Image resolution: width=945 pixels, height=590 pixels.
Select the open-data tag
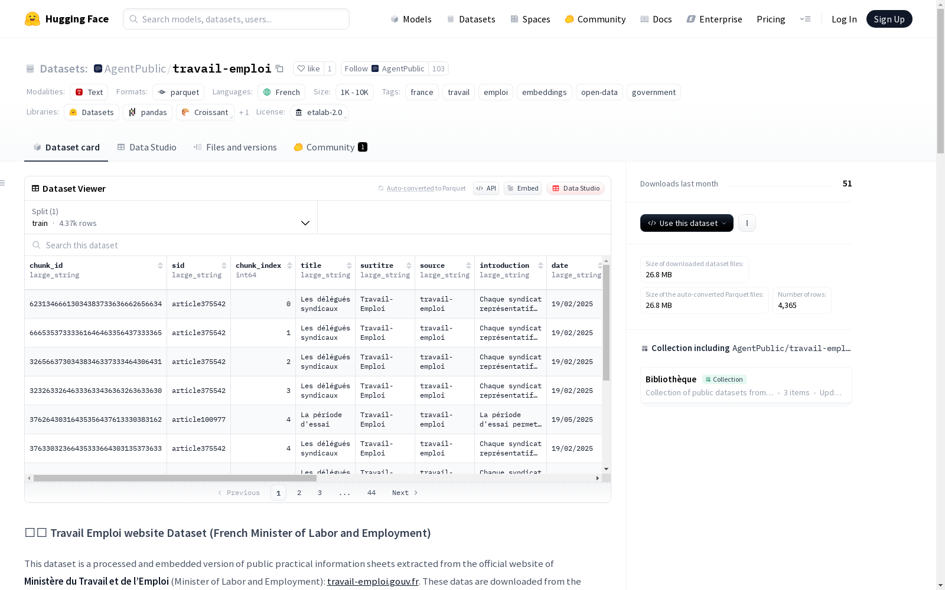pos(599,92)
